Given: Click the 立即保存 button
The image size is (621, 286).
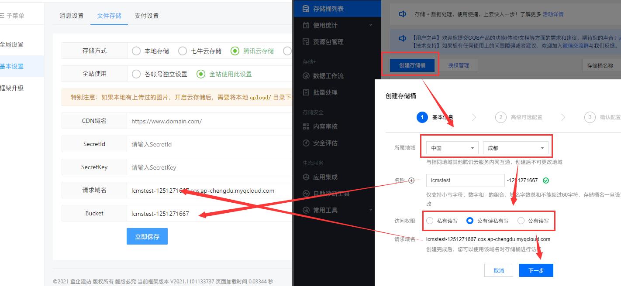Looking at the screenshot, I should point(147,237).
